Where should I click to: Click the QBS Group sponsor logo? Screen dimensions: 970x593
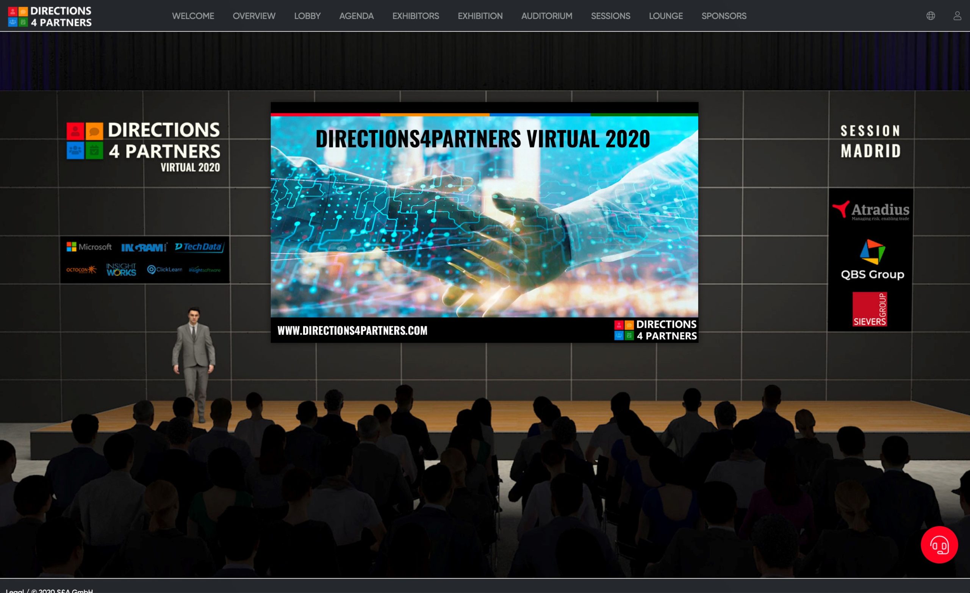tap(872, 260)
